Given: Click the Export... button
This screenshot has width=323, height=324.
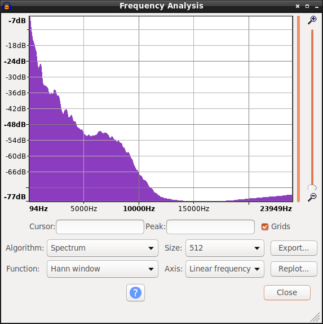Looking at the screenshot, I should (294, 248).
